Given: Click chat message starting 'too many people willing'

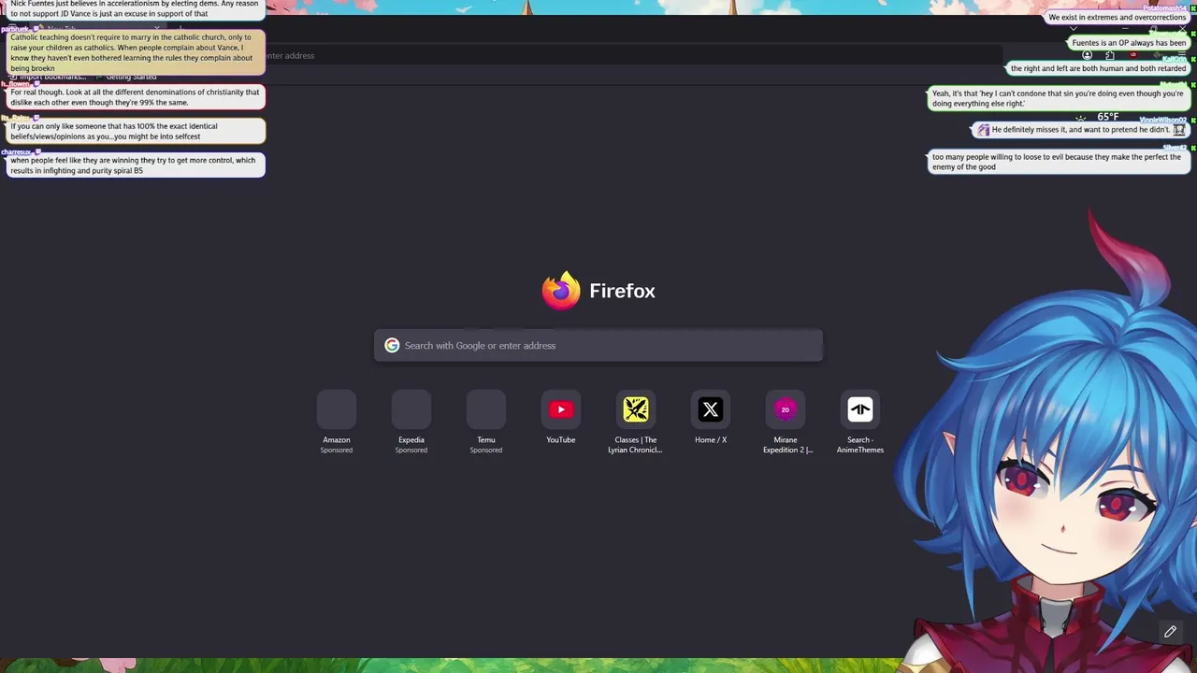Looking at the screenshot, I should (x=1058, y=162).
